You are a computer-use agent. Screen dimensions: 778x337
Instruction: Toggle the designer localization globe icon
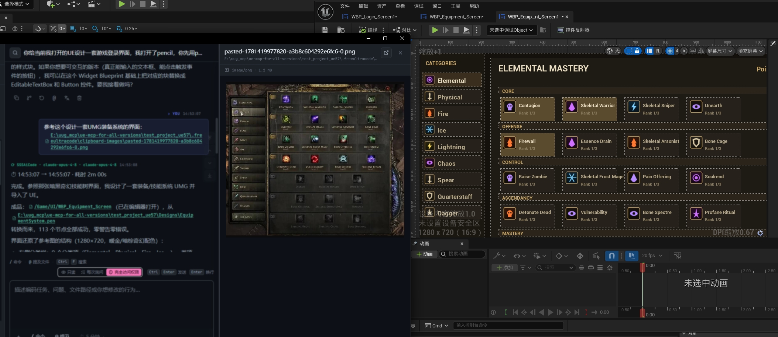[x=610, y=51]
